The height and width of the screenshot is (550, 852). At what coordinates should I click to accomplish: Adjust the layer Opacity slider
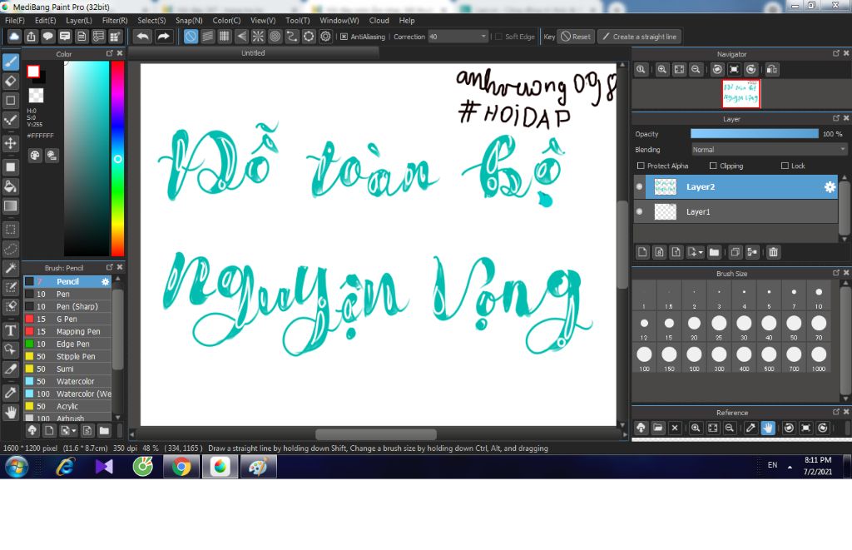[x=754, y=134]
